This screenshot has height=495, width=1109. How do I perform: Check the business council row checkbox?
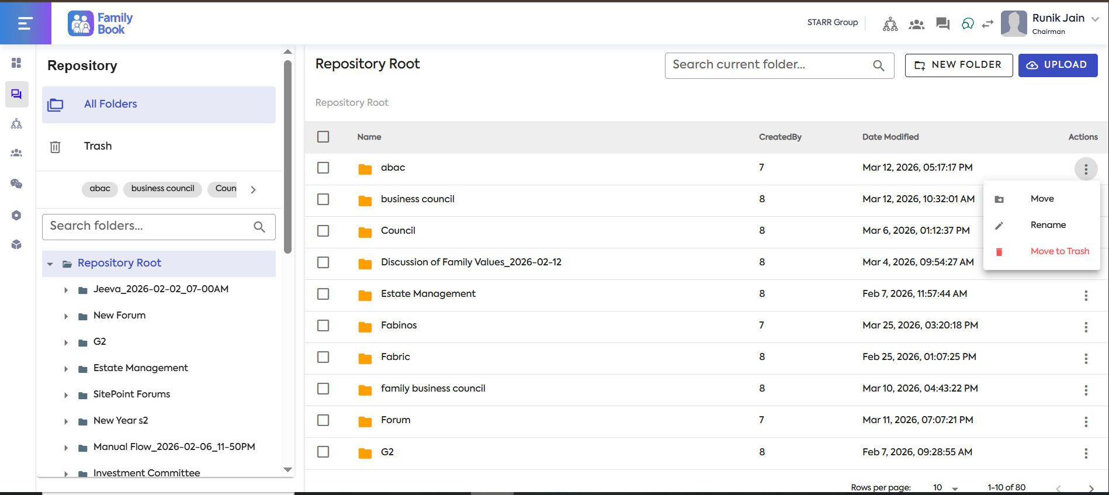[323, 199]
